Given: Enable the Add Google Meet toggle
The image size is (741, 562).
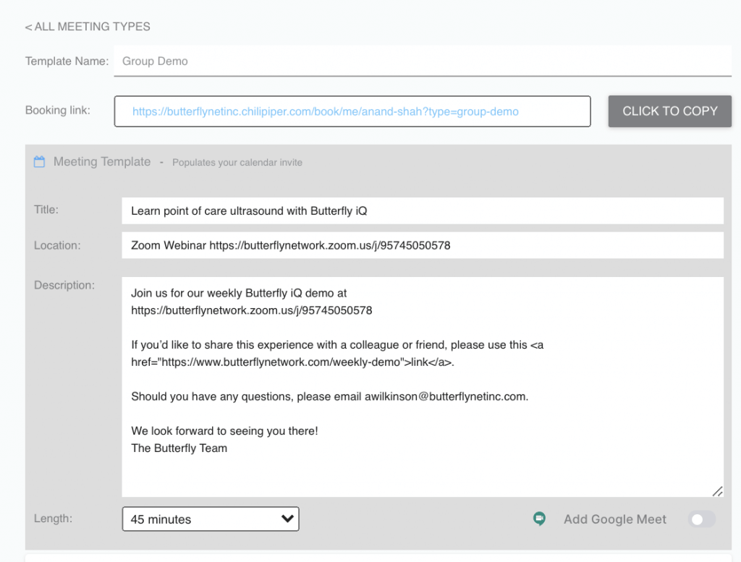Looking at the screenshot, I should 701,519.
